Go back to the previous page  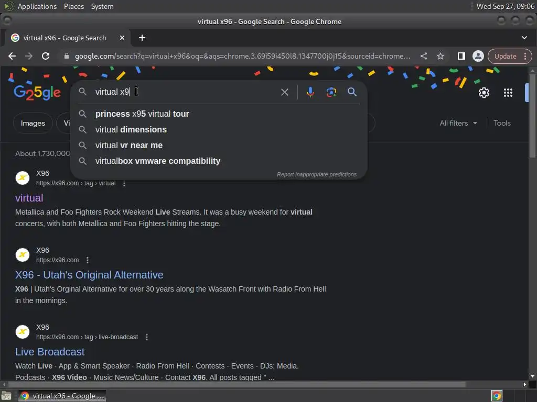[x=12, y=56]
